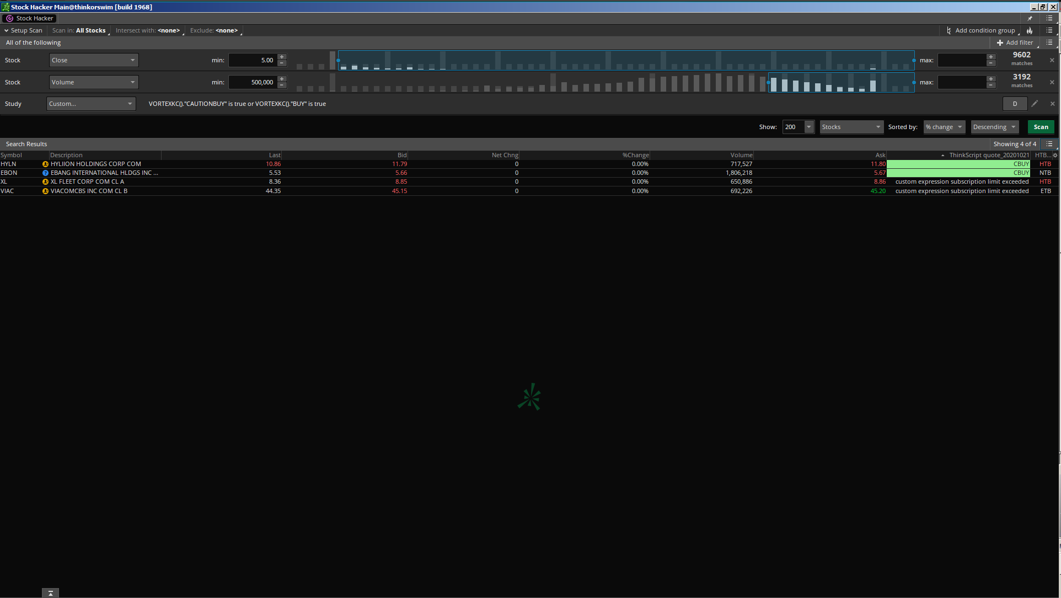This screenshot has height=598, width=1061.
Task: Click the Close min input field
Action: 253,60
